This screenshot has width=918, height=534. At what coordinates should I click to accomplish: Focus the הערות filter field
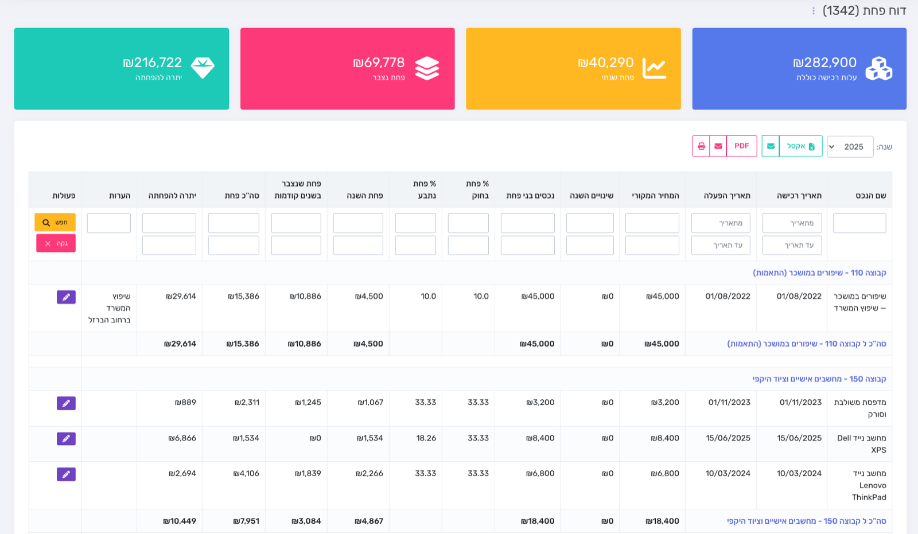pos(109,223)
